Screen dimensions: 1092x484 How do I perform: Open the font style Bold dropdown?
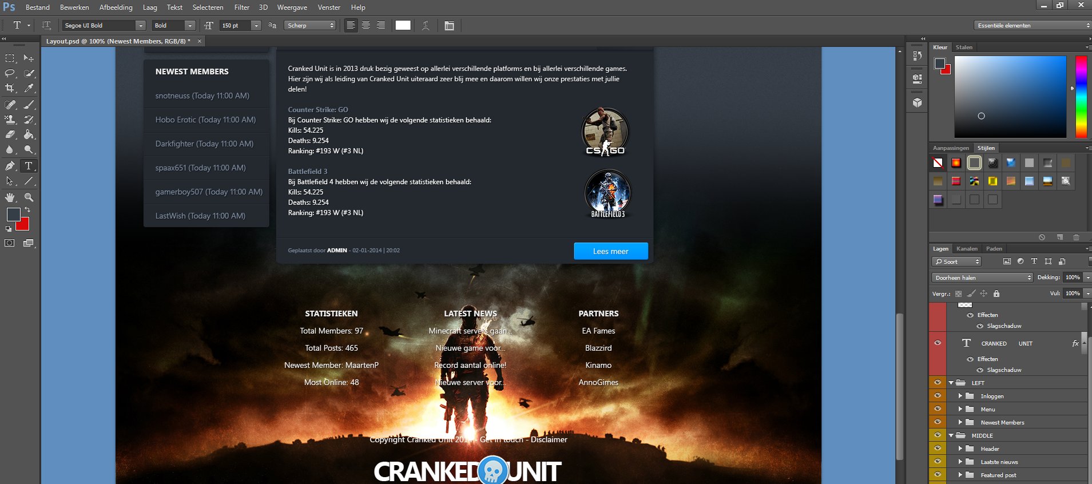point(190,25)
